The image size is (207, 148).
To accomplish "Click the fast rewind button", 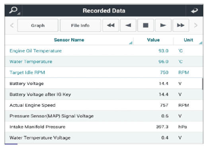I will coord(111,25).
